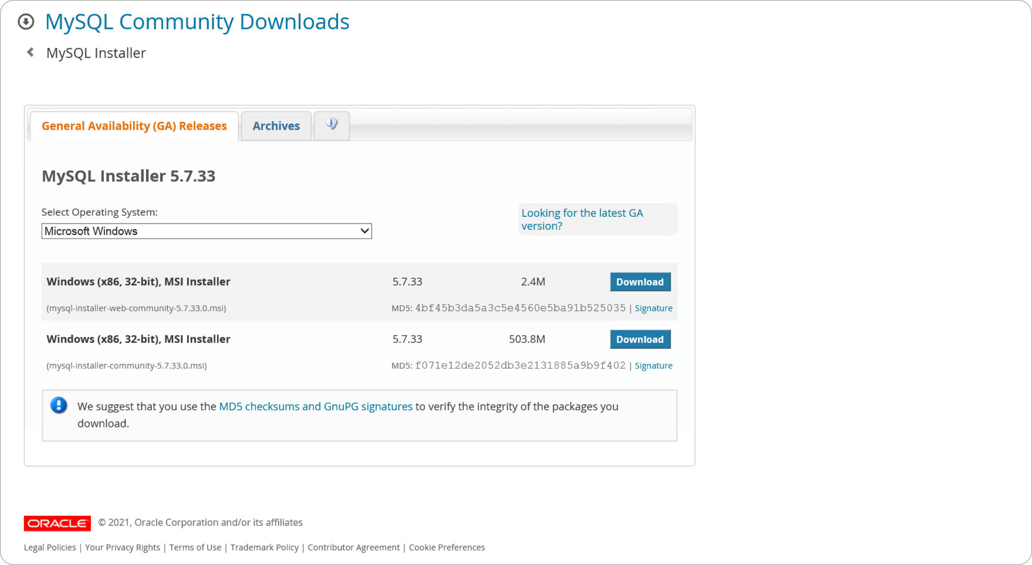Open the Select Operating System dropdown
Viewport: 1032px width, 565px height.
pos(207,231)
